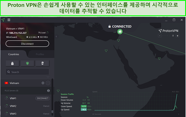Click the IP address 188.214.152.227
Image resolution: width=186 pixels, height=117 pixels.
(18, 33)
